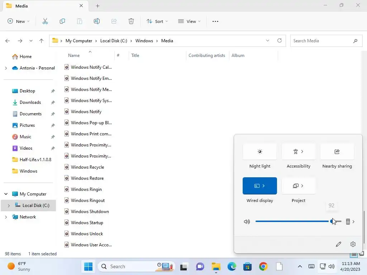Viewport: 367px width, 275px height.
Task: Refresh the Media folder view
Action: click(280, 40)
